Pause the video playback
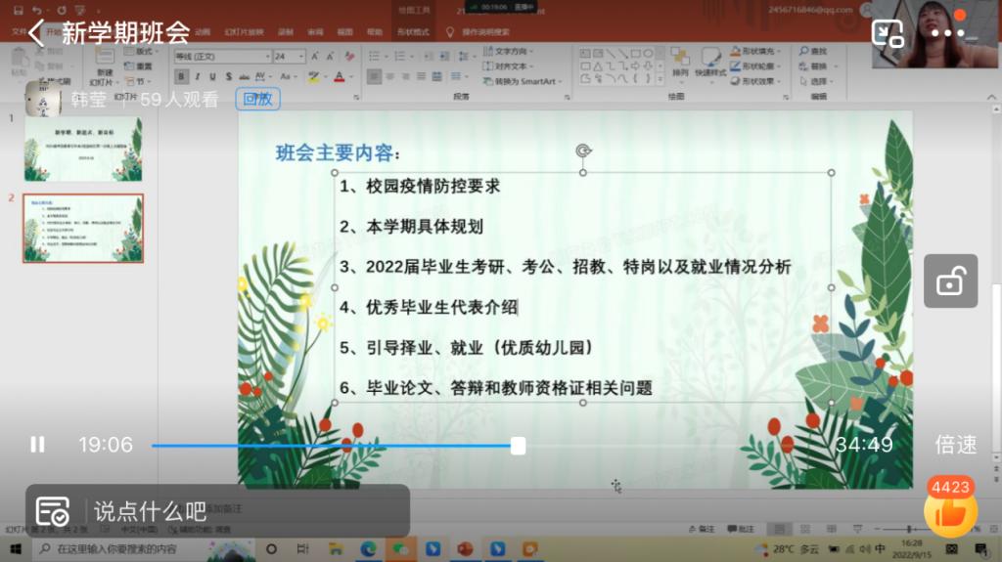This screenshot has width=1002, height=562. pyautogui.click(x=37, y=445)
